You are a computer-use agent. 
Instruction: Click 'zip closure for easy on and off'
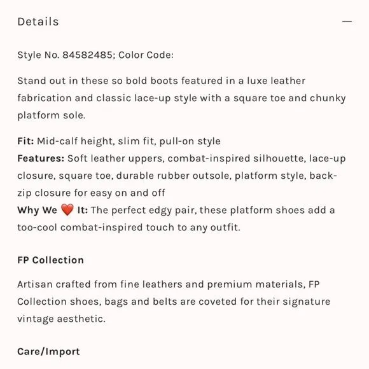(92, 193)
